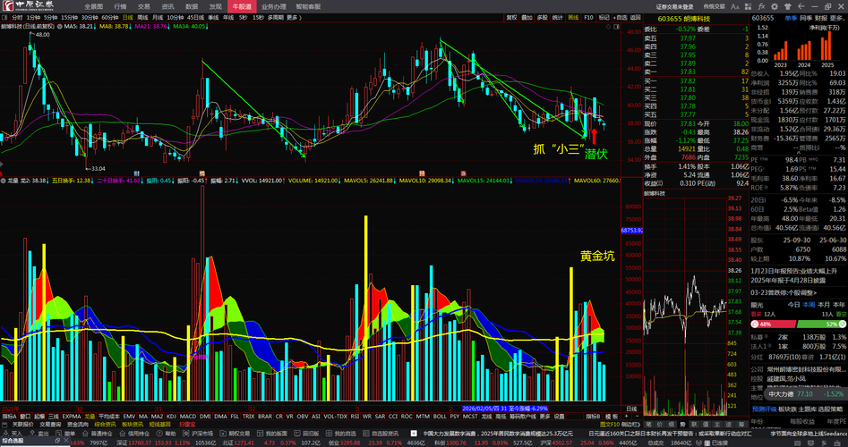Image resolution: width=848 pixels, height=447 pixels.
Task: Click the green 52% bearish bar
Action: click(x=821, y=324)
